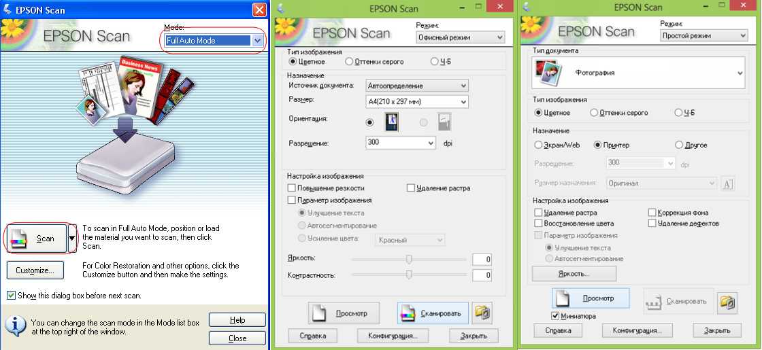
Task: Open Источник документа dropdown (Автоопределение)
Action: [x=416, y=86]
